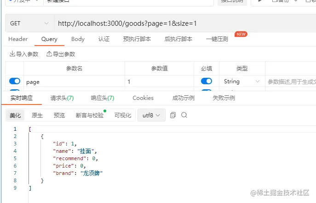Open the 响应头(7) tab

click(x=103, y=98)
